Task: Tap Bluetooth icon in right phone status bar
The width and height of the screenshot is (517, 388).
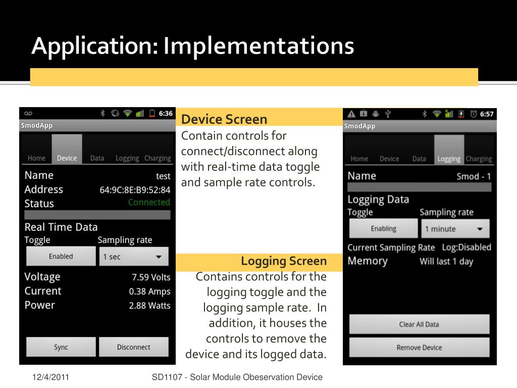Action: (425, 114)
